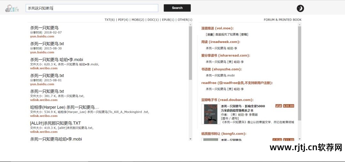Open readfree heading link

click(237, 83)
